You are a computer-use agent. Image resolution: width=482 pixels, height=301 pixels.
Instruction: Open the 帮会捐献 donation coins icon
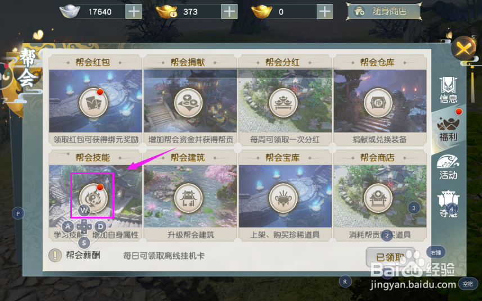[188, 103]
